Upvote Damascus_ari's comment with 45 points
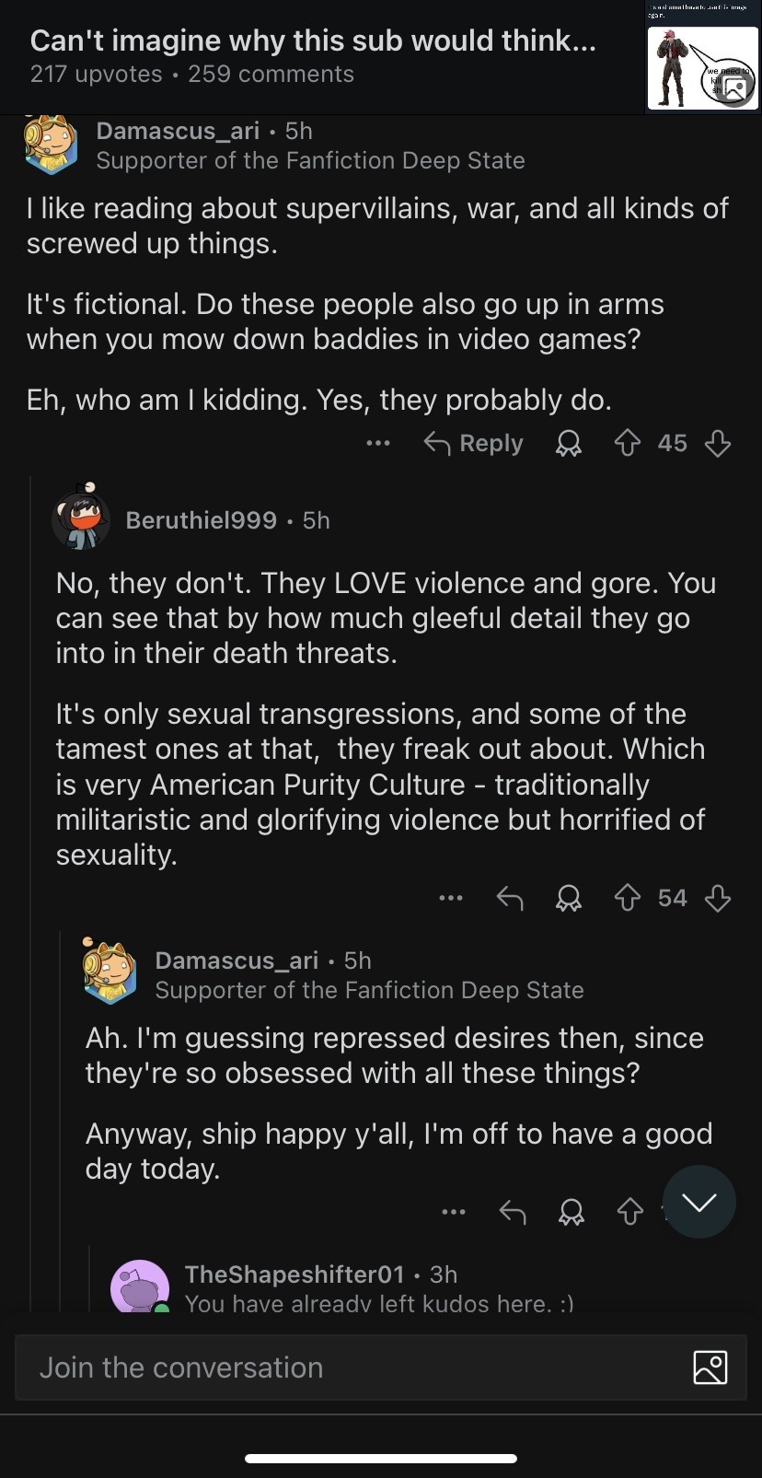 627,444
